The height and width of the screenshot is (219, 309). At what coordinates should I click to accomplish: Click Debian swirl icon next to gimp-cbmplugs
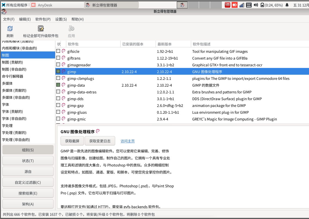[64, 78]
